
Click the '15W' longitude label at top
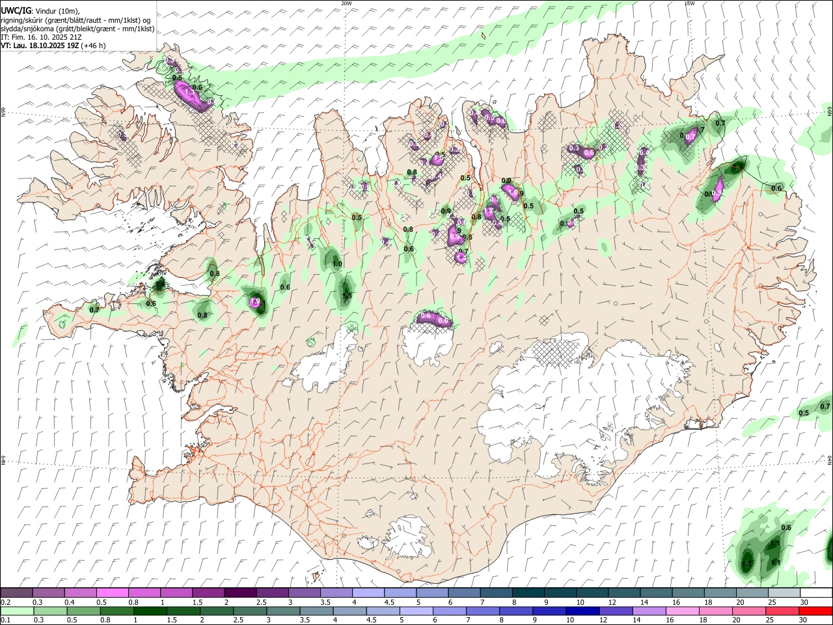coord(689,3)
